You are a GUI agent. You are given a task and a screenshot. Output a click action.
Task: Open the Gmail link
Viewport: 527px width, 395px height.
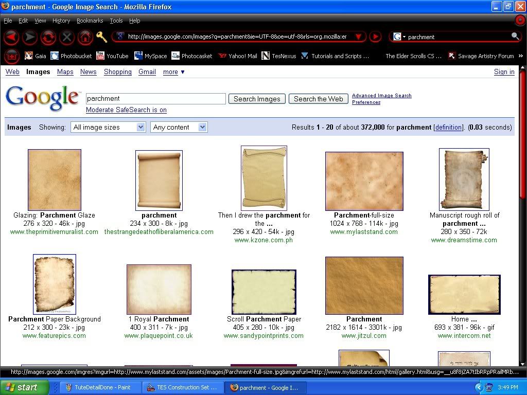click(x=147, y=72)
